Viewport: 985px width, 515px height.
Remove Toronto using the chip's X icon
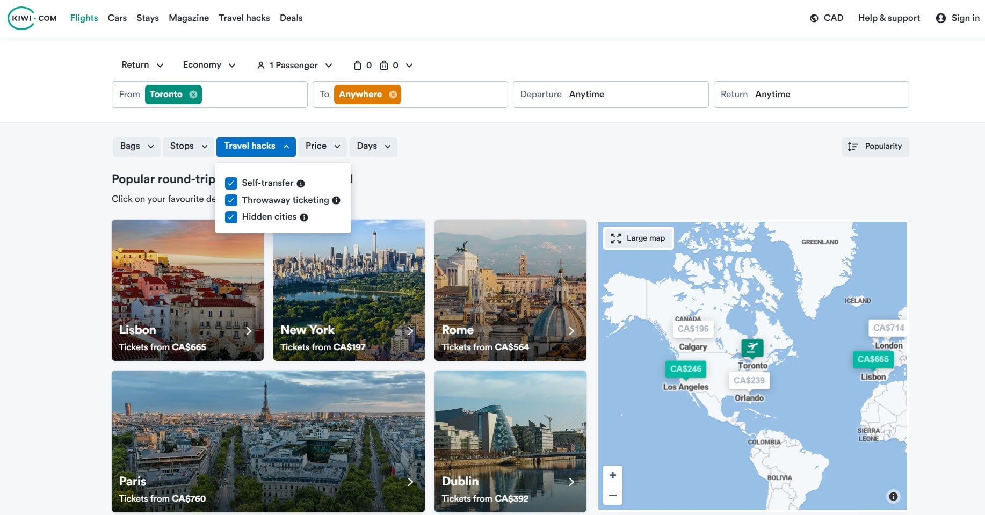click(x=193, y=94)
